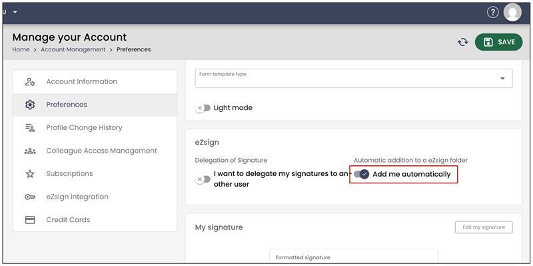Disable the Add me automatically toggle
This screenshot has height=266, width=533.
point(362,174)
